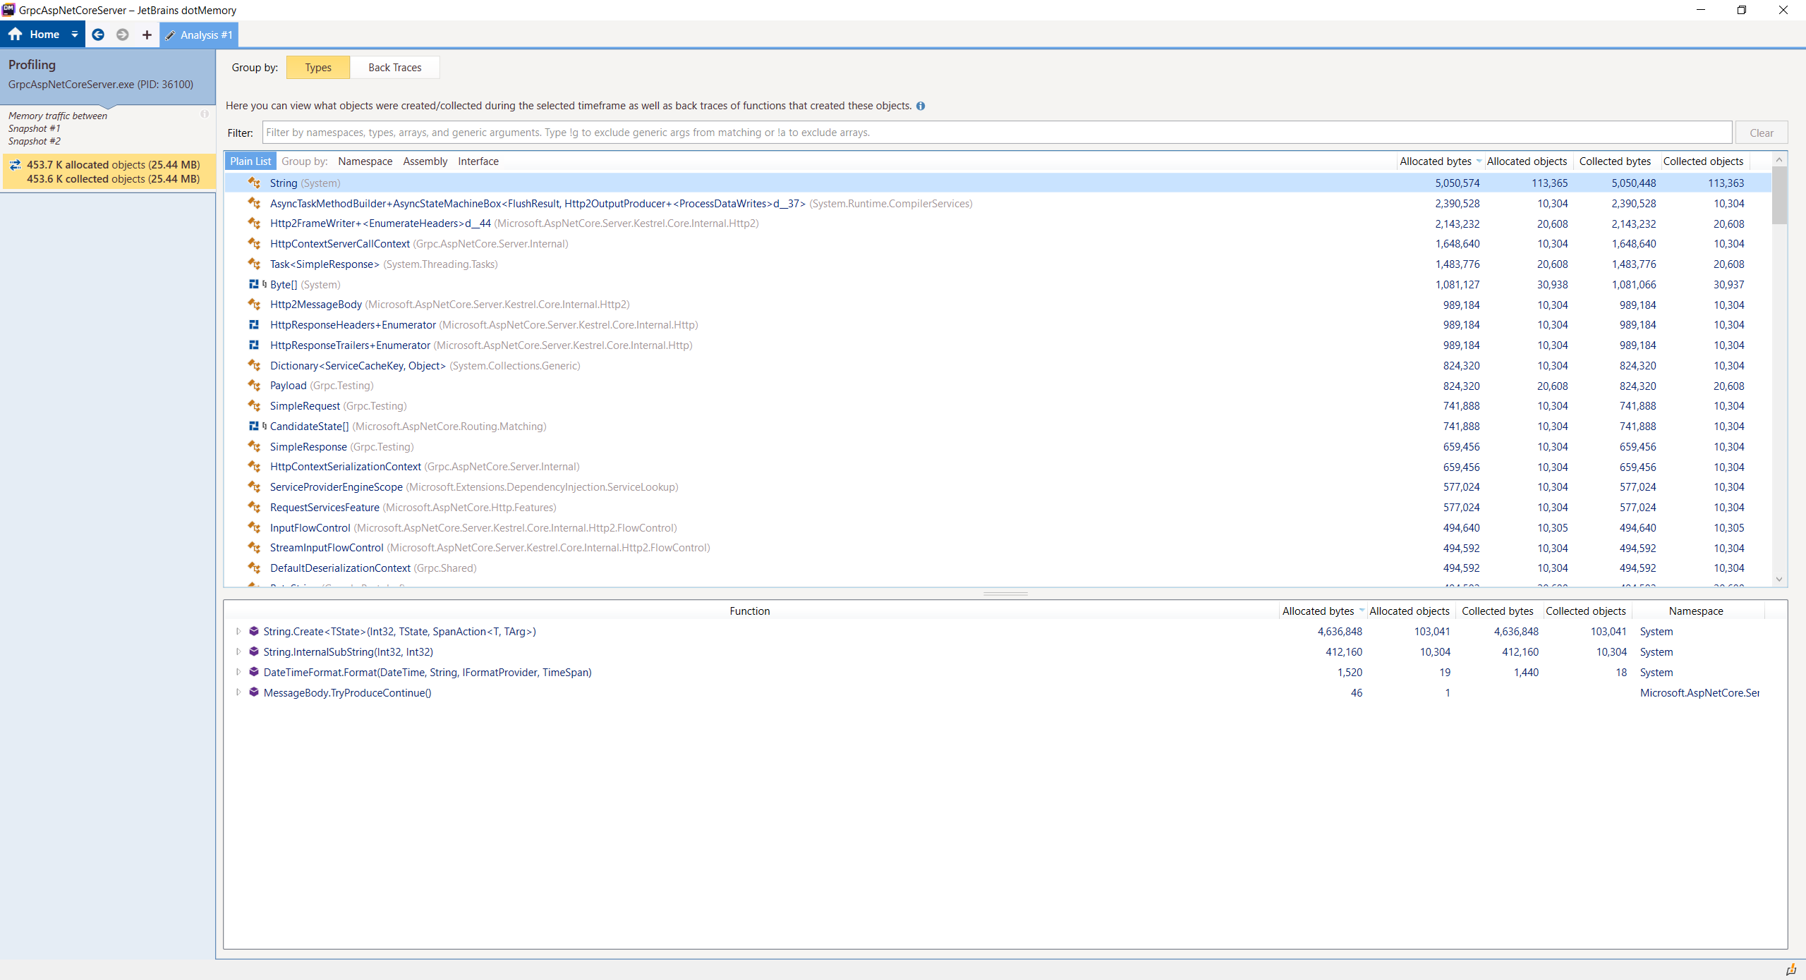Click the Payload type icon
1806x980 pixels.
click(x=254, y=386)
